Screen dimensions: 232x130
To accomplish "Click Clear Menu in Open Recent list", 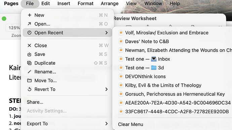I will (130, 124).
